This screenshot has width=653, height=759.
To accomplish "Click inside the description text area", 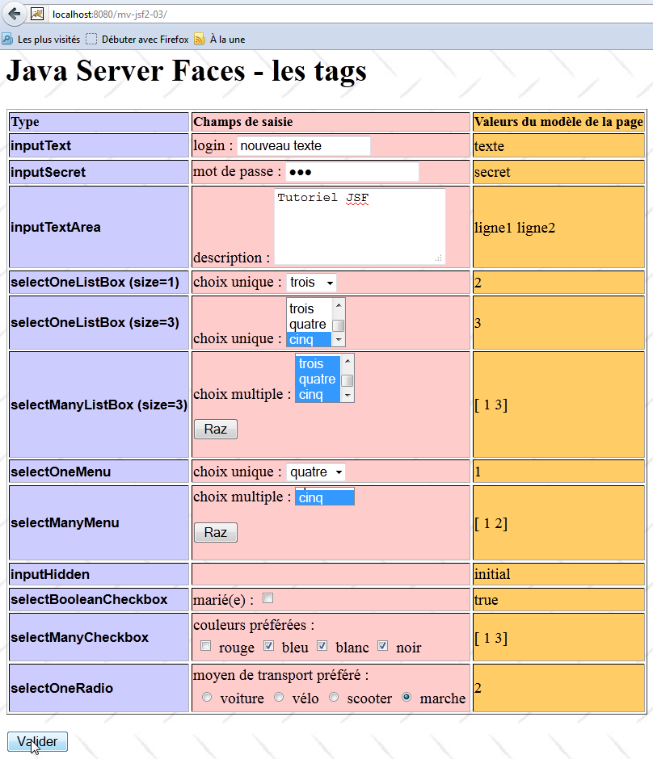I will tap(360, 226).
